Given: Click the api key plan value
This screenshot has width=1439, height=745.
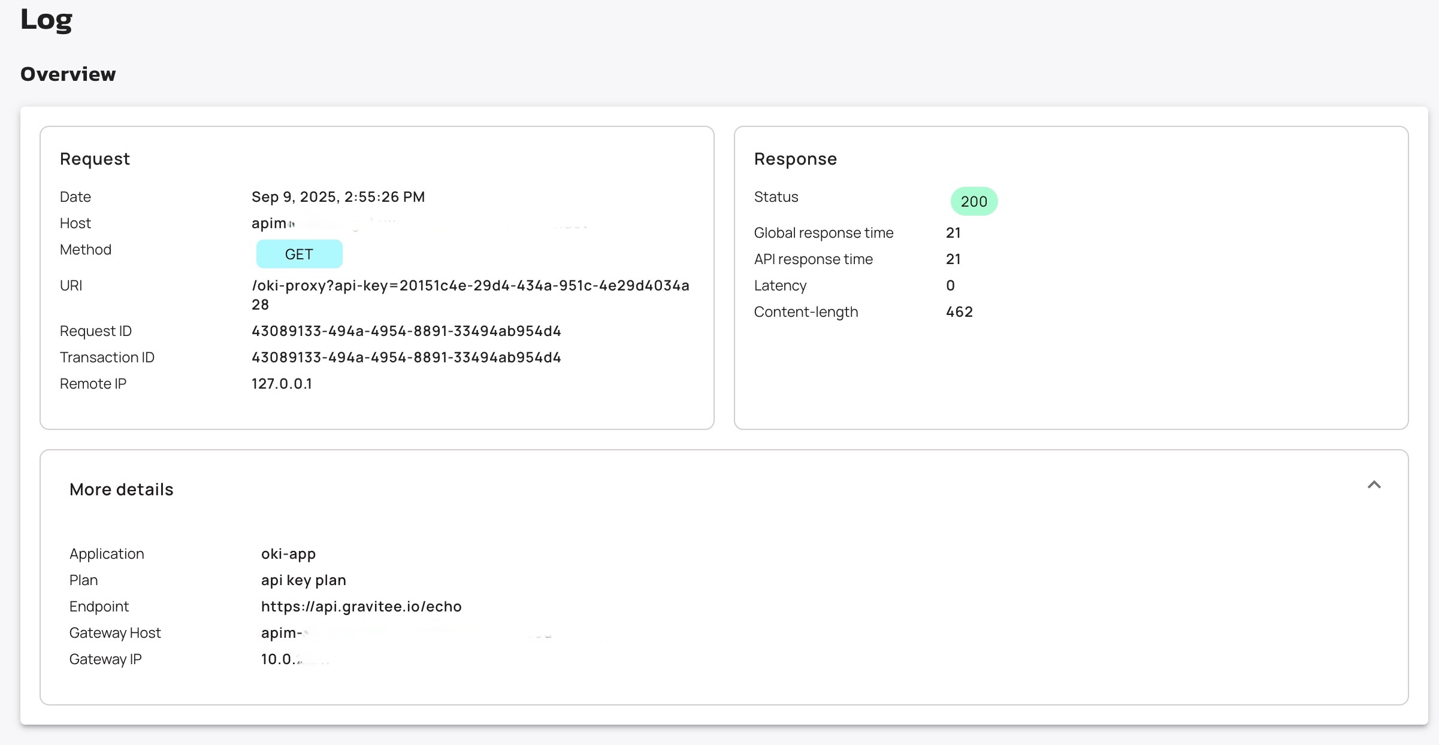Looking at the screenshot, I should coord(303,580).
